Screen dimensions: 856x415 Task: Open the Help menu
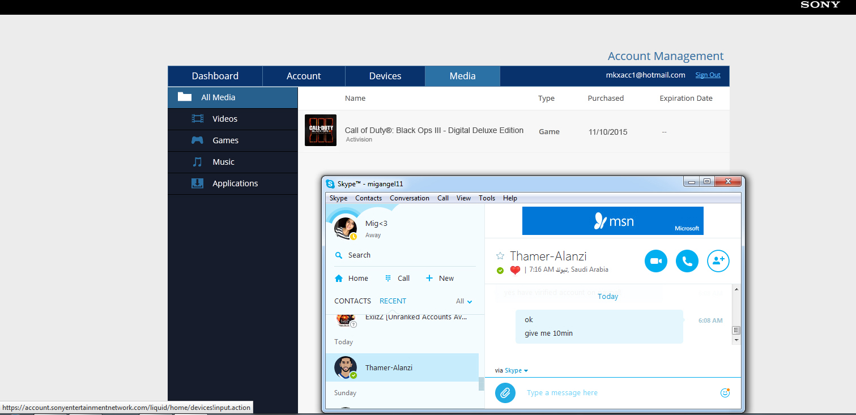click(x=510, y=198)
